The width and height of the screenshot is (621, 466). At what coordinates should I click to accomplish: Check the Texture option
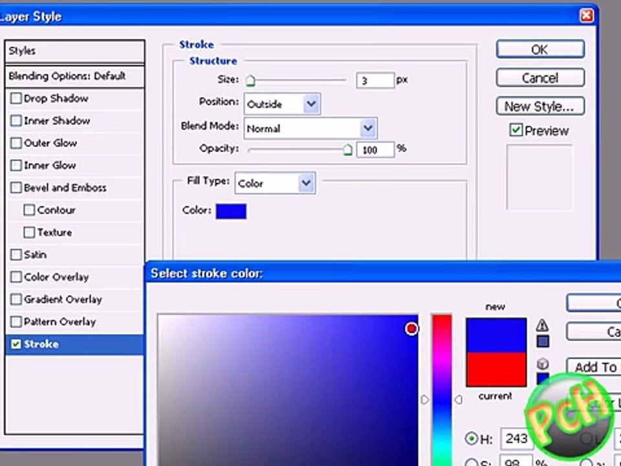(x=29, y=232)
